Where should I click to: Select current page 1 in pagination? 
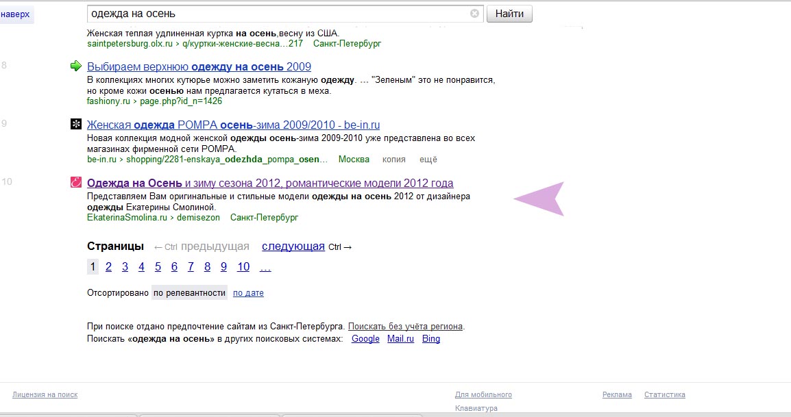tap(93, 267)
